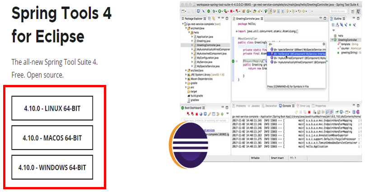
Task: Download 4.10.0 - MACOS 64-BIT
Action: tap(52, 138)
